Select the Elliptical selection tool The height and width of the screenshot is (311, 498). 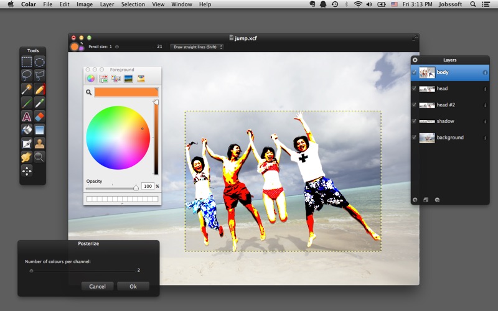point(39,62)
